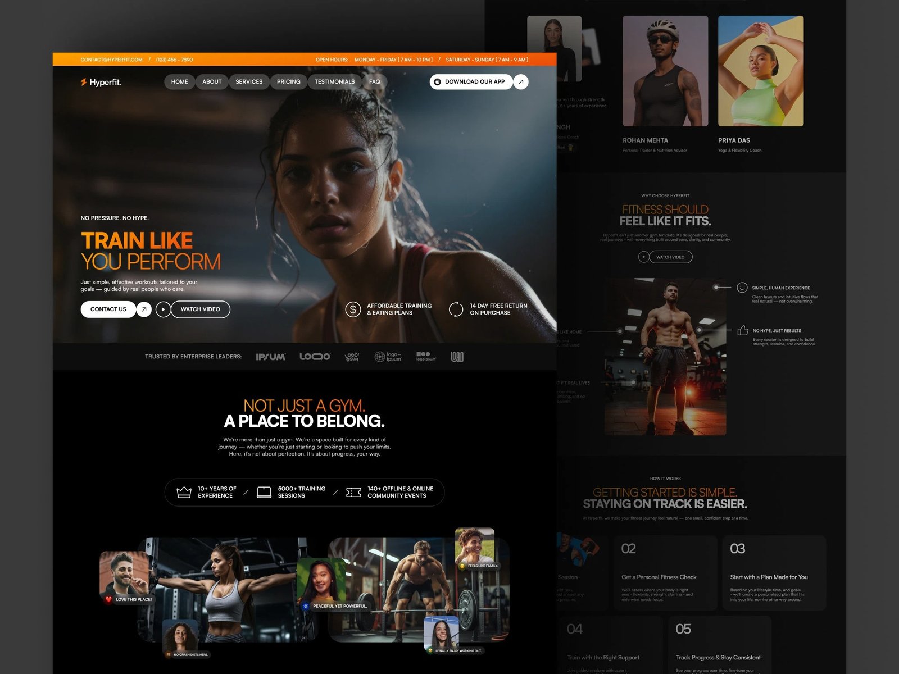Click the Hyperfit lightning bolt logo

84,82
